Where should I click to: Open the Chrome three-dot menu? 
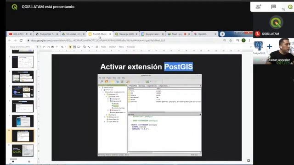click(x=249, y=40)
